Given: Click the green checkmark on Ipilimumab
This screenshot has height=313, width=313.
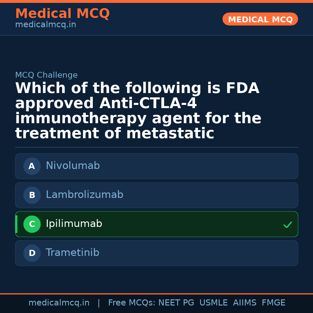Looking at the screenshot, I should (x=287, y=225).
